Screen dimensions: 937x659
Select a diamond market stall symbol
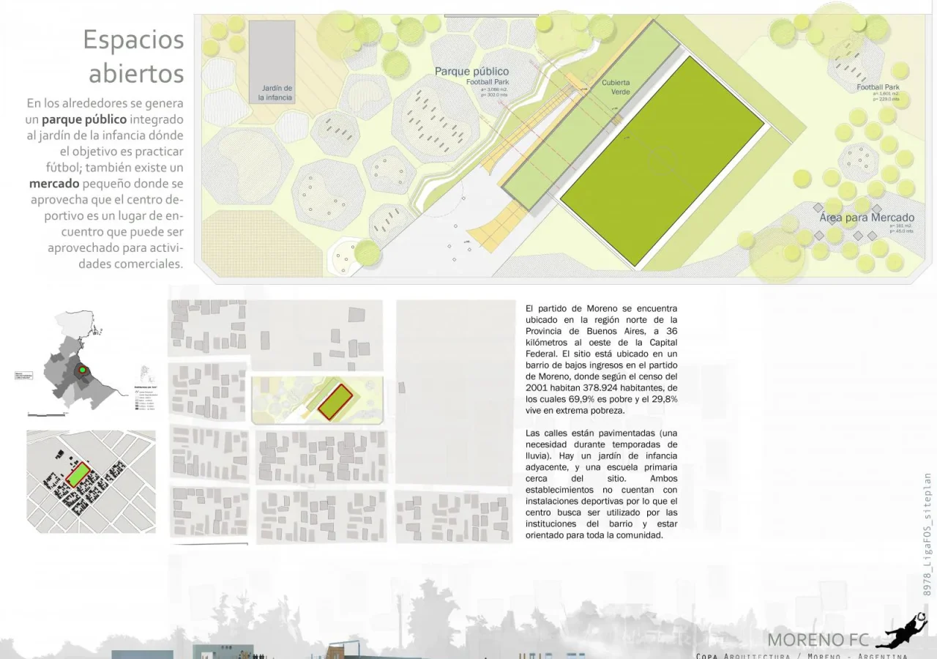818,208
